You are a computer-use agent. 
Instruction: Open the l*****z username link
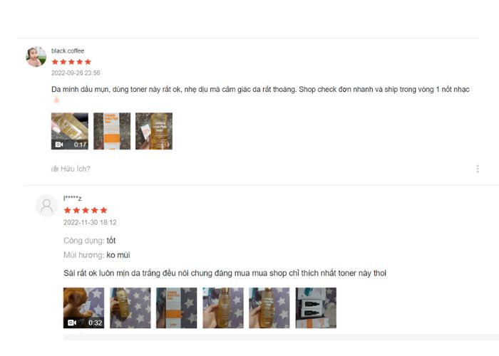[72, 199]
